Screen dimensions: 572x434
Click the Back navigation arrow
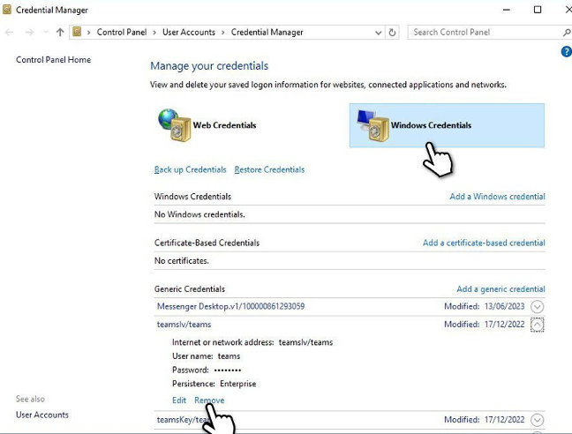(x=9, y=33)
